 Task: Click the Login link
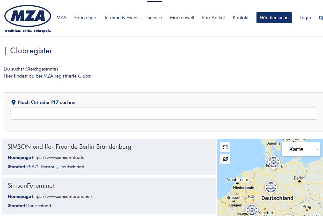pos(305,18)
